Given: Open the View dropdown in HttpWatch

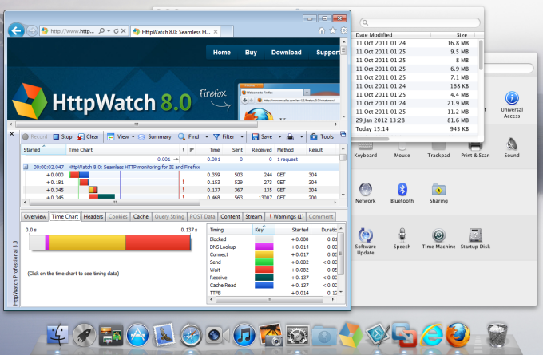Looking at the screenshot, I should pyautogui.click(x=121, y=136).
